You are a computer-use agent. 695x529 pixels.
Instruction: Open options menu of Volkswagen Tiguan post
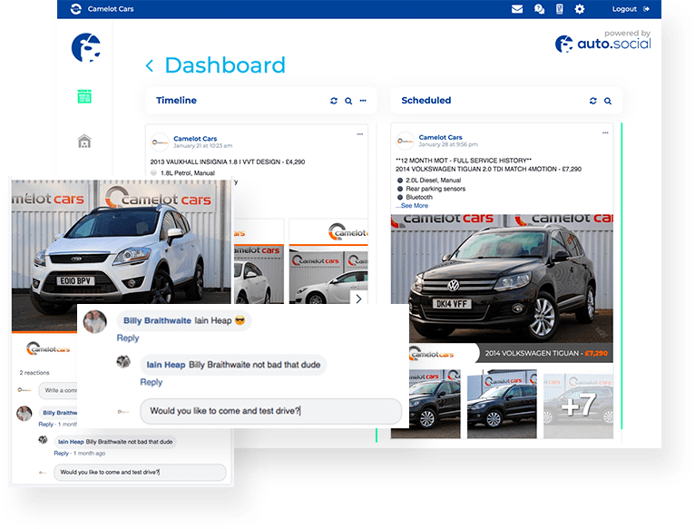[605, 132]
